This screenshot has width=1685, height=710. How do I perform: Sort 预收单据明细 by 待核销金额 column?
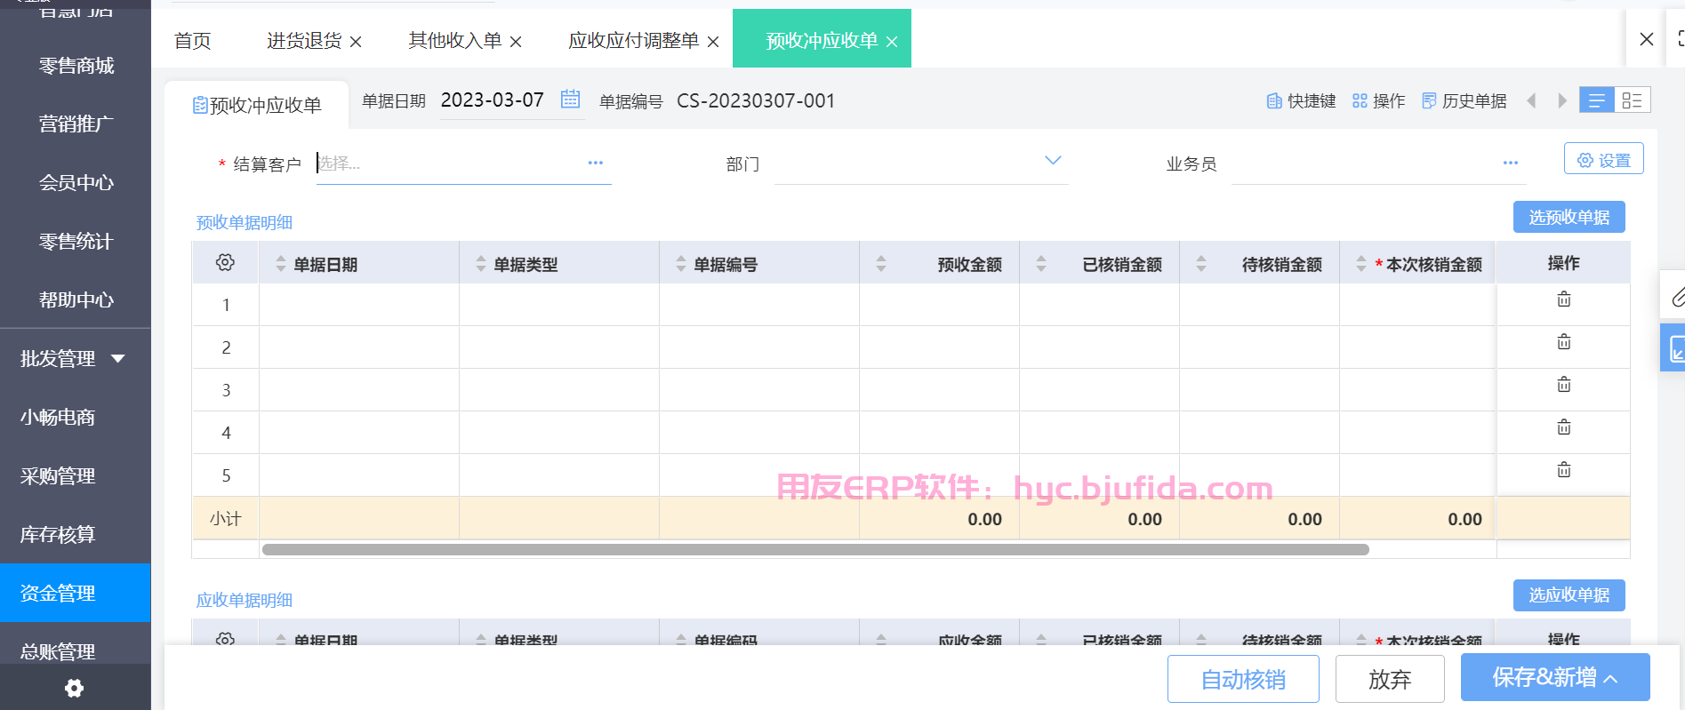pyautogui.click(x=1201, y=263)
